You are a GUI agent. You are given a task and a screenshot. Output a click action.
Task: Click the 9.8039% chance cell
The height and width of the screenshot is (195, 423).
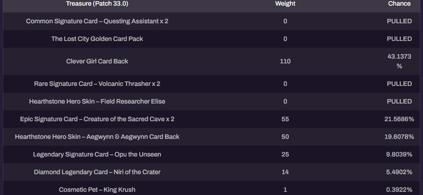[399, 154]
